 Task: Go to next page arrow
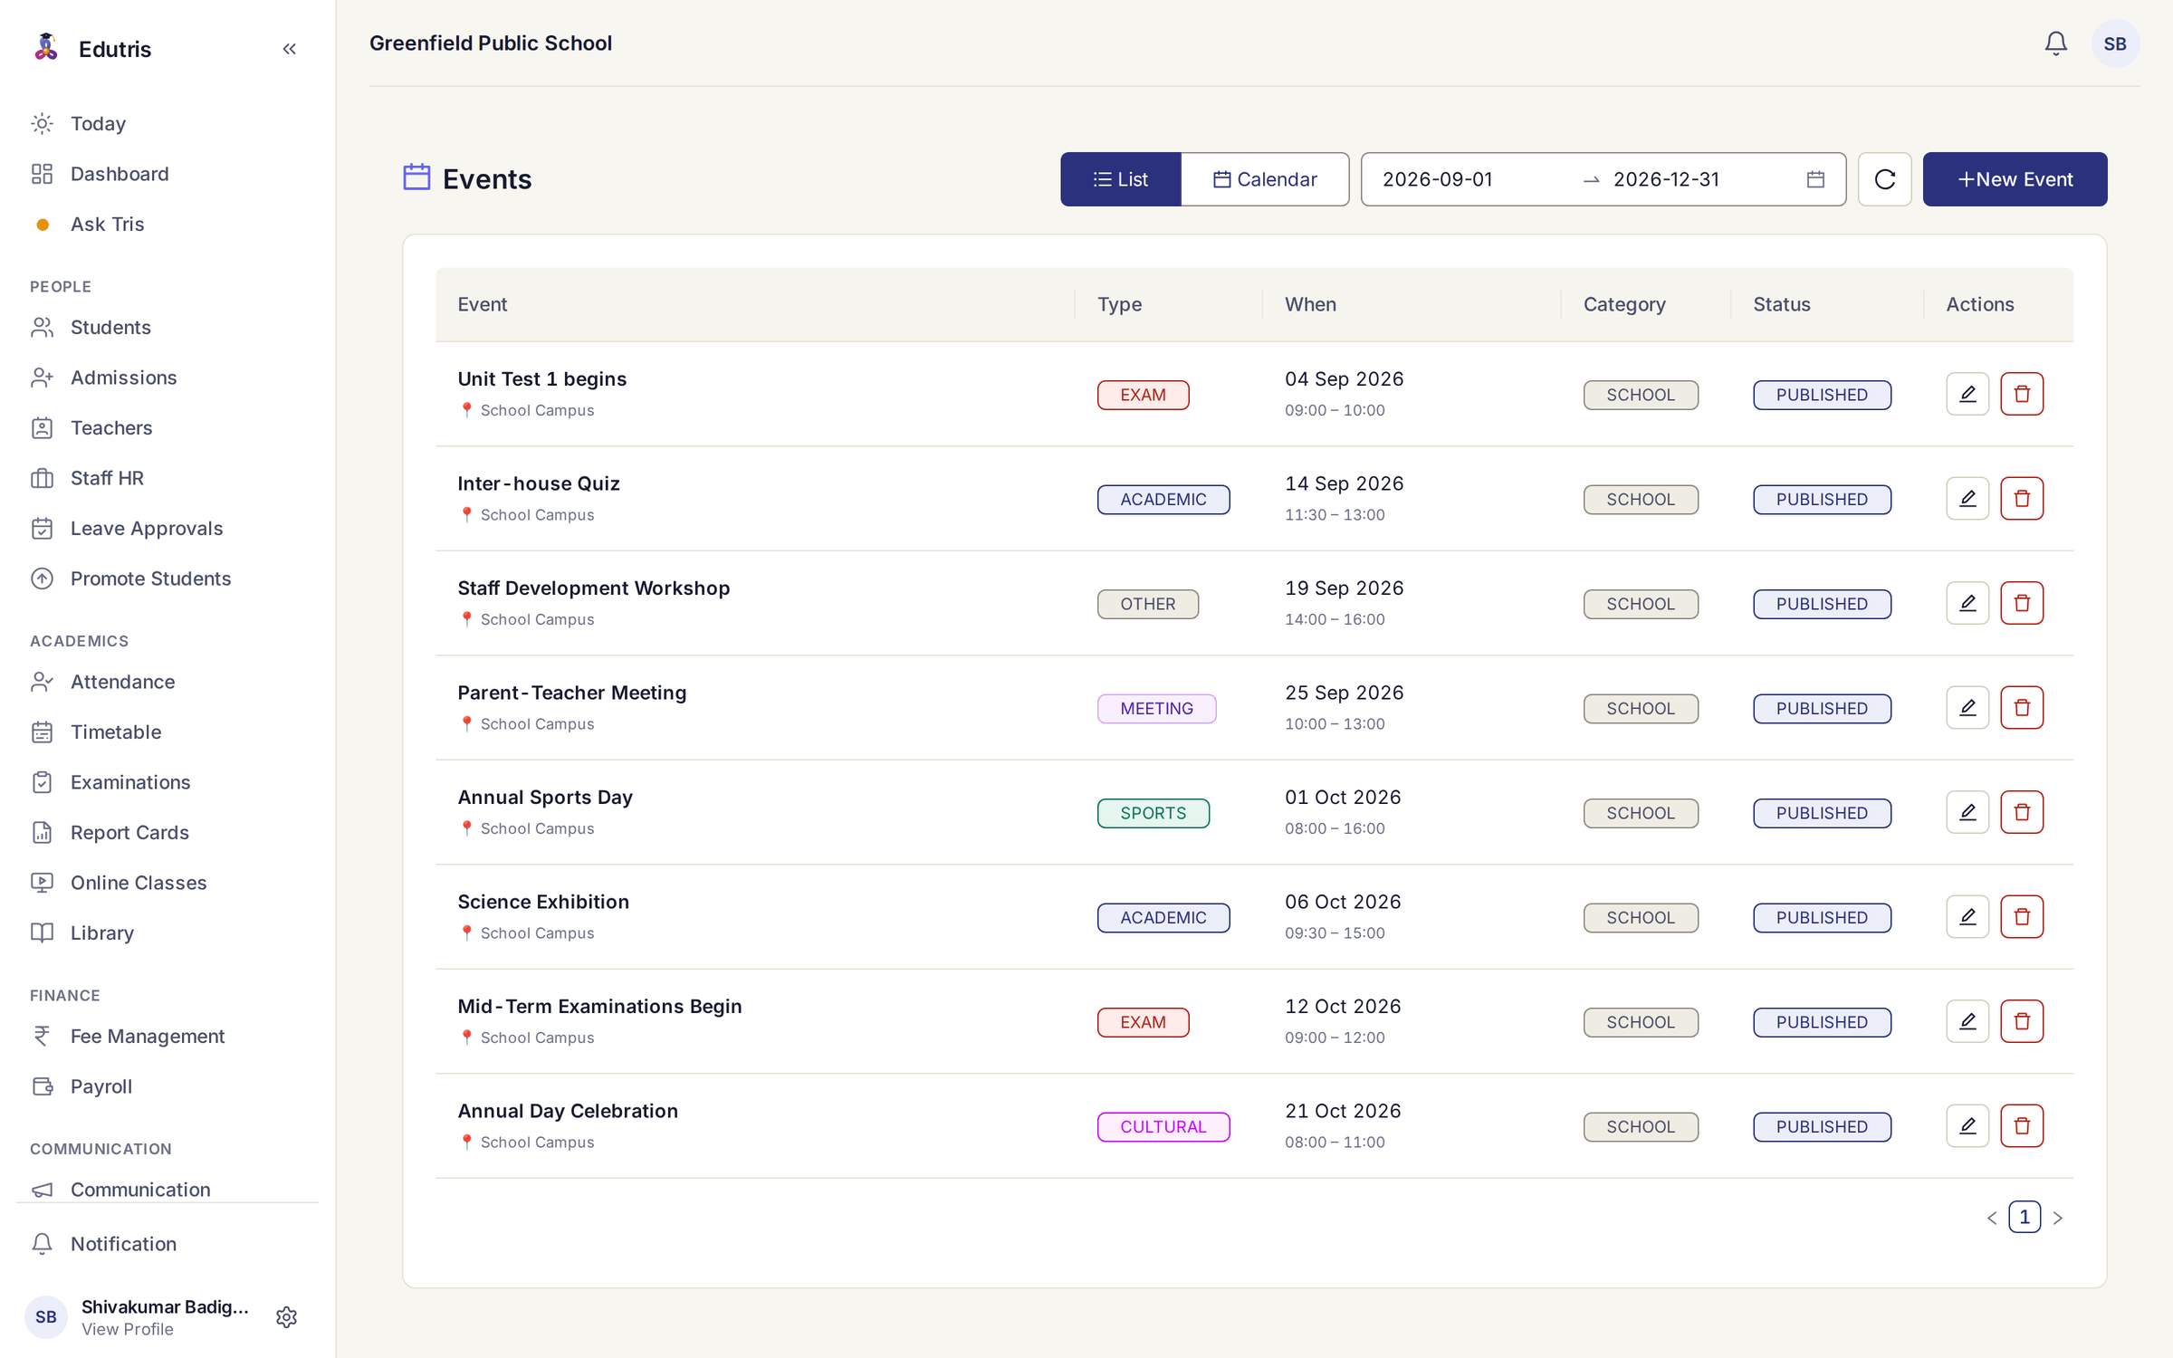(2057, 1218)
